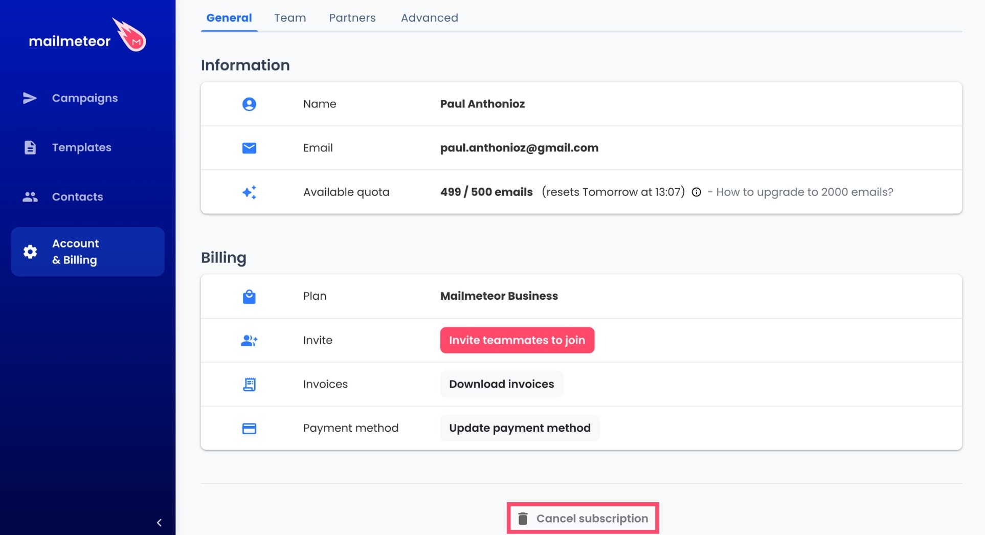The height and width of the screenshot is (535, 985).
Task: Click the email paul.anthonioz@gmail.com
Action: point(519,148)
